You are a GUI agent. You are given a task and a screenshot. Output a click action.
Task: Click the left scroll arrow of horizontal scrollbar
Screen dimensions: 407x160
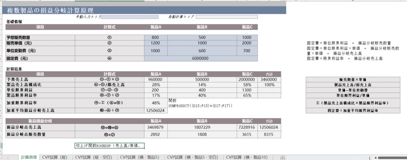coord(376,158)
